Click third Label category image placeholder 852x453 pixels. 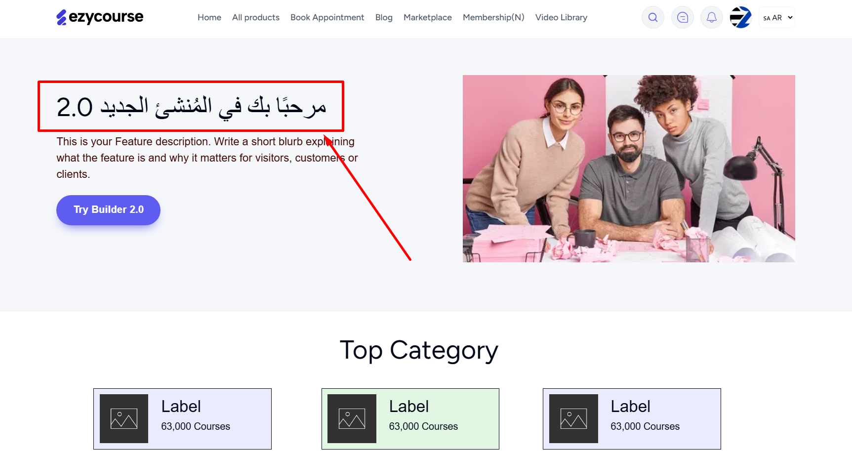click(x=573, y=418)
